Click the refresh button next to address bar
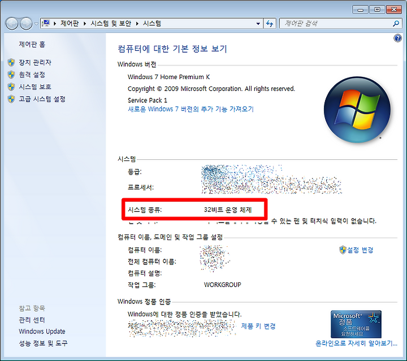Viewport: 407px width, 361px height. tap(270, 24)
